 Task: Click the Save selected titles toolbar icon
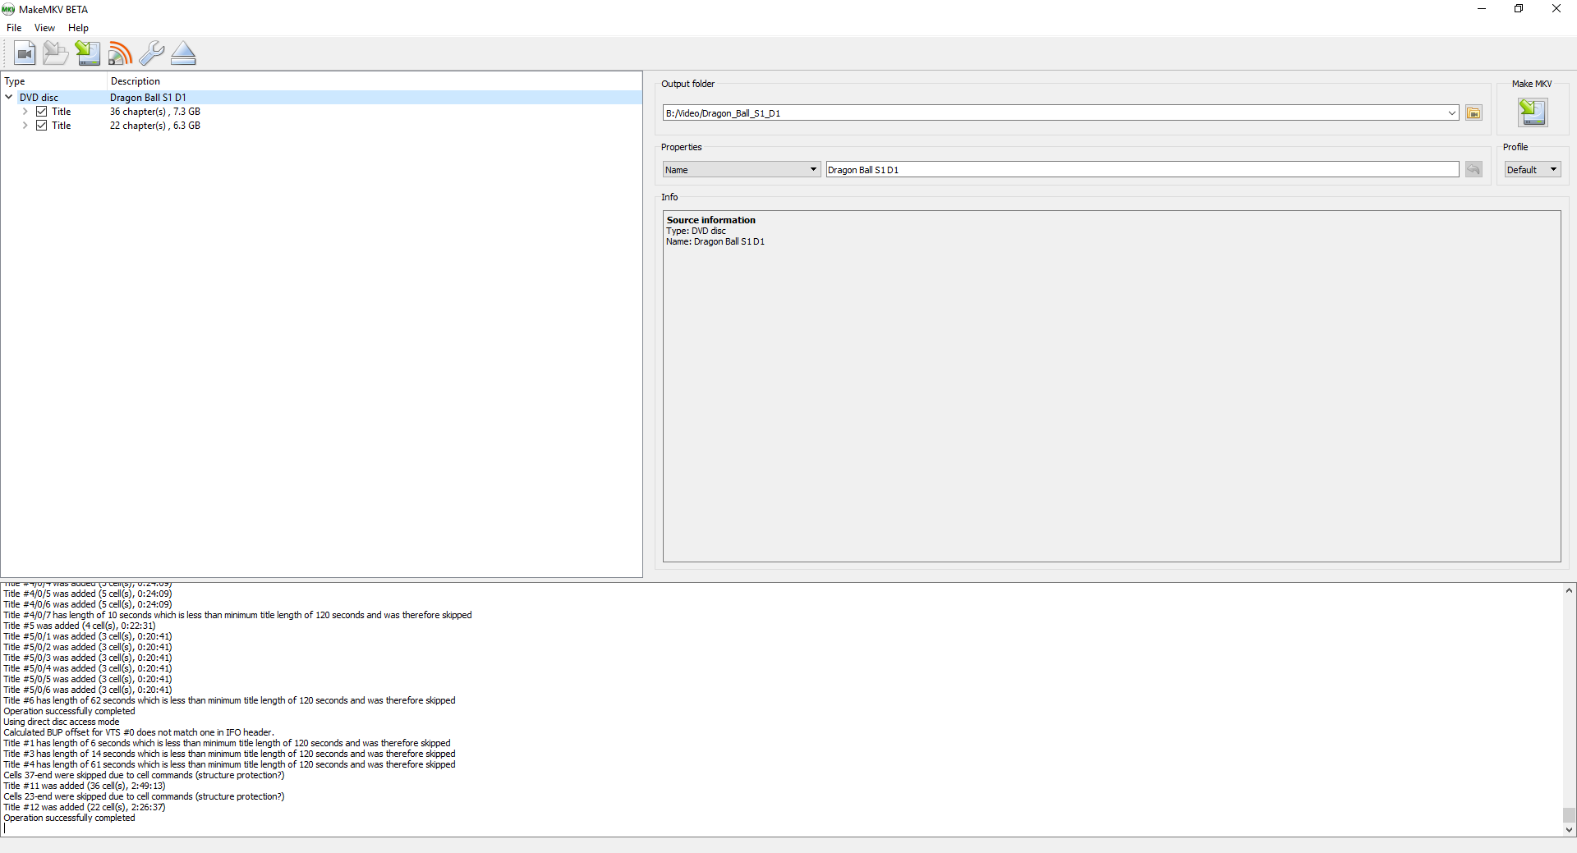click(x=88, y=53)
